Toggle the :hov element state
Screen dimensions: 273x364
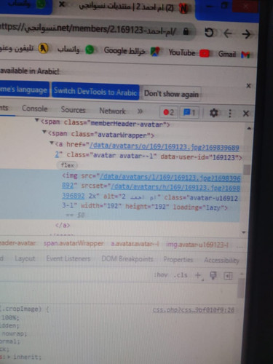point(161,274)
